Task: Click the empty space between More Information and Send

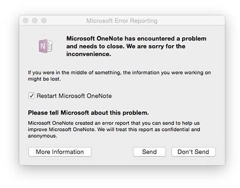Action: pyautogui.click(x=112, y=152)
